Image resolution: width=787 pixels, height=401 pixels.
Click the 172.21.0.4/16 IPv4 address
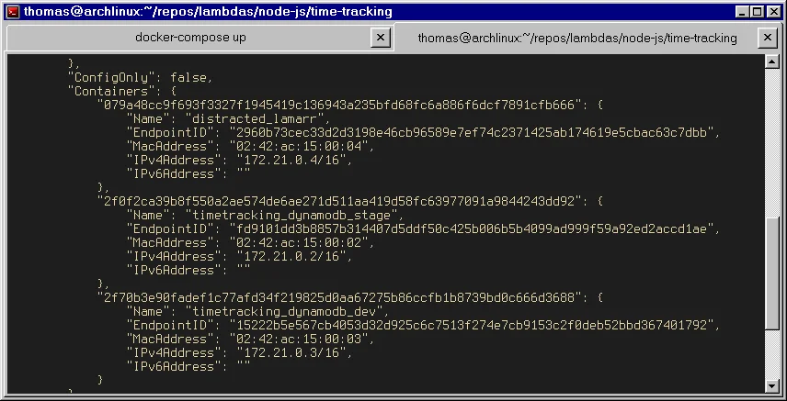[x=286, y=160]
